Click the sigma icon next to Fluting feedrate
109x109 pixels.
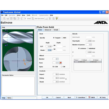[x=66, y=79]
